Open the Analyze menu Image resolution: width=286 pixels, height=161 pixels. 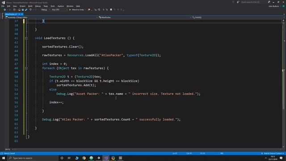(x=61, y=6)
